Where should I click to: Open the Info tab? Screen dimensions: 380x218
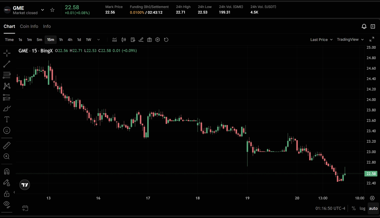[47, 26]
